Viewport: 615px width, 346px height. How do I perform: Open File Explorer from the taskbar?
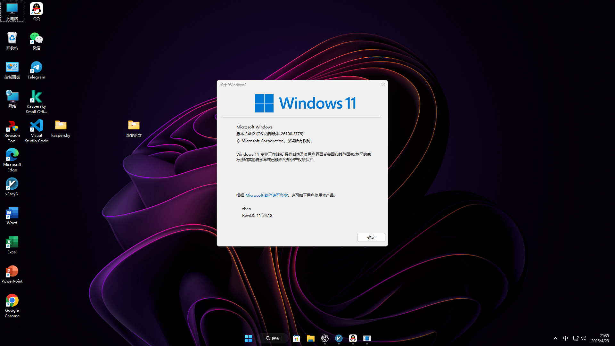click(x=310, y=338)
